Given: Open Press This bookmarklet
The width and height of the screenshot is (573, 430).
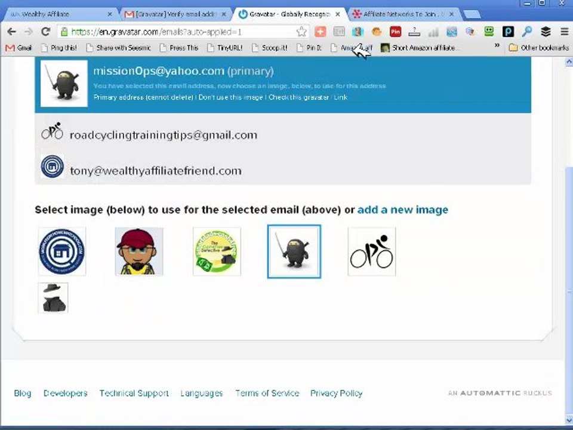Looking at the screenshot, I should pos(179,48).
